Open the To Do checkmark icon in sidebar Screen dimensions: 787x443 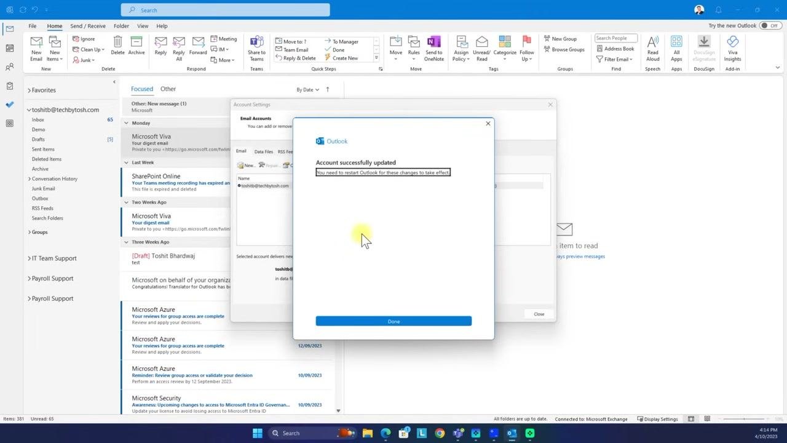tap(9, 105)
